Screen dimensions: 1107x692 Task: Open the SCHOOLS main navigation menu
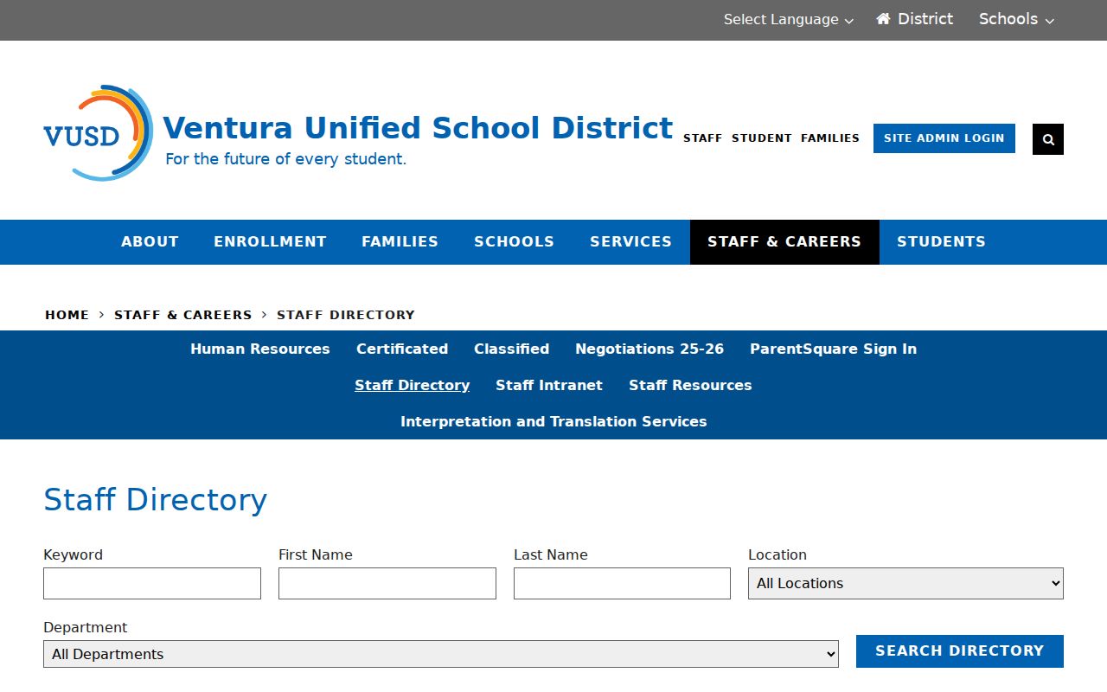514,242
